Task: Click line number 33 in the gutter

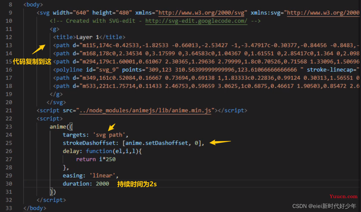Action: click(9, 208)
